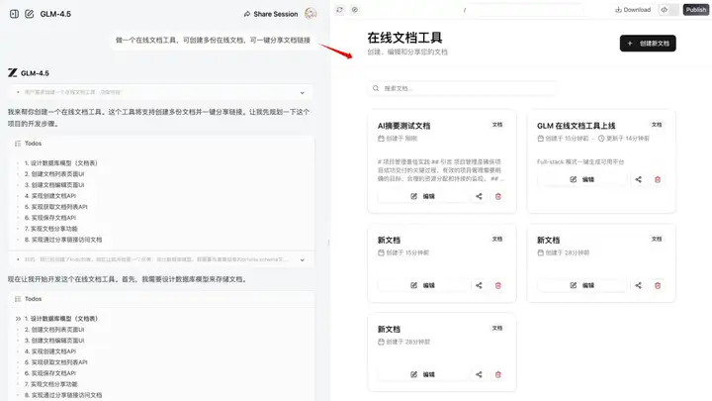The image size is (712, 401).
Task: Click the circular icon next to refresh
Action: 355,10
